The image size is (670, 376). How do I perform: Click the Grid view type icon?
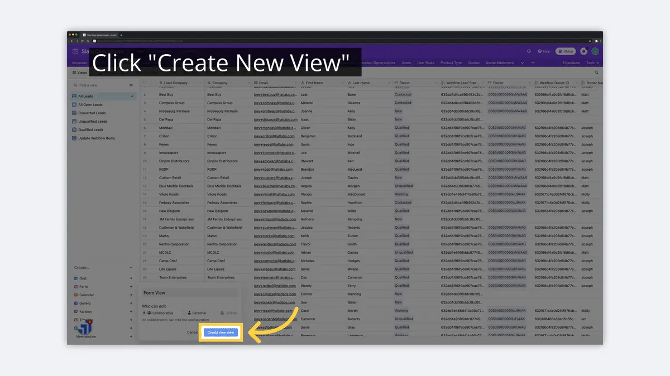[x=76, y=278]
